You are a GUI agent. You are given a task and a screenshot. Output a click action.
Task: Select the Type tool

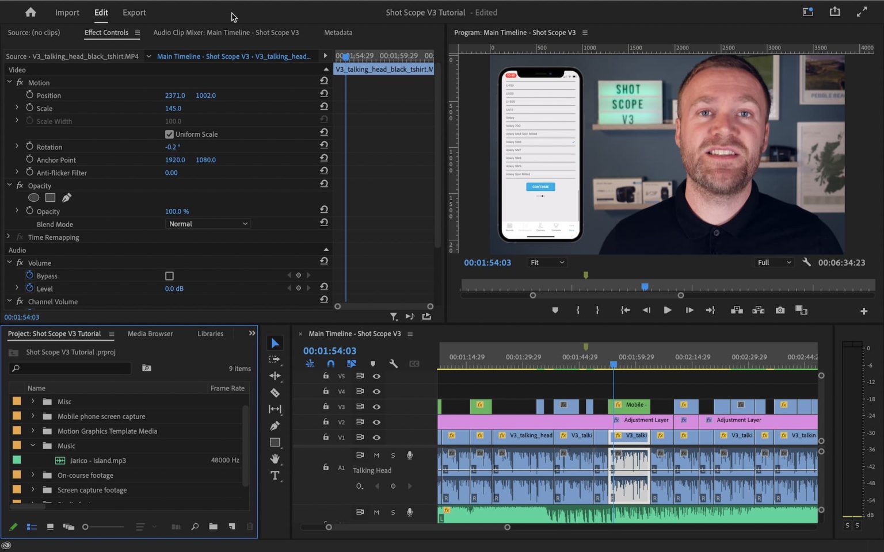(275, 475)
